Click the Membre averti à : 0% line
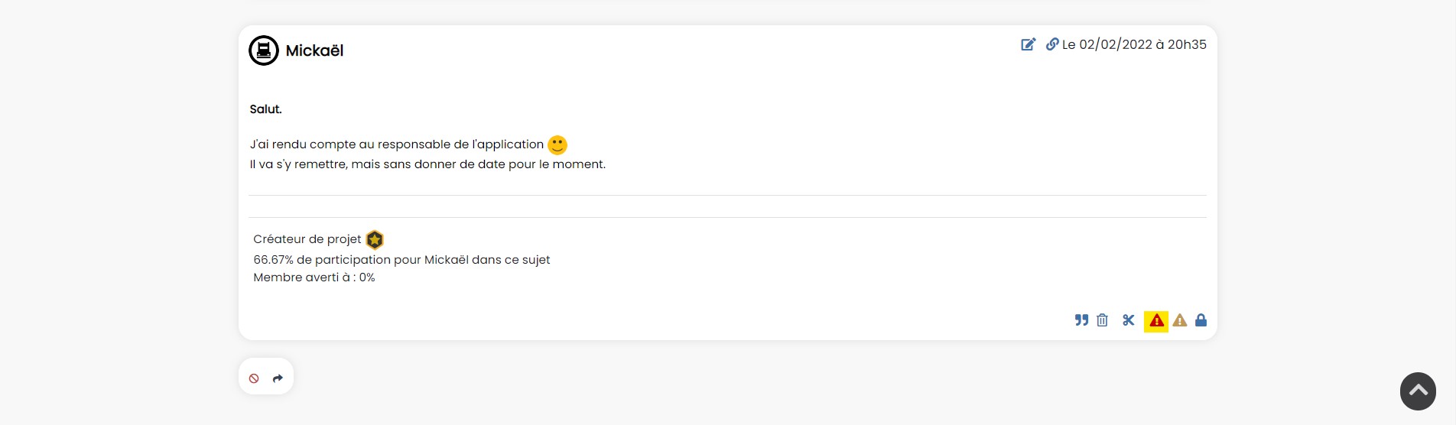Screen dimensions: 1456x425 [x=314, y=277]
